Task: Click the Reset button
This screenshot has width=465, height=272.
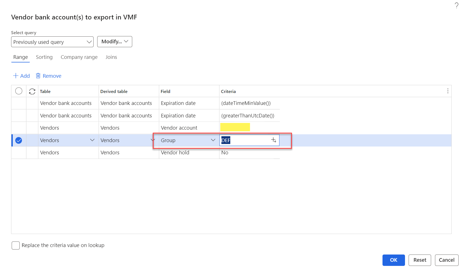Action: pos(420,260)
